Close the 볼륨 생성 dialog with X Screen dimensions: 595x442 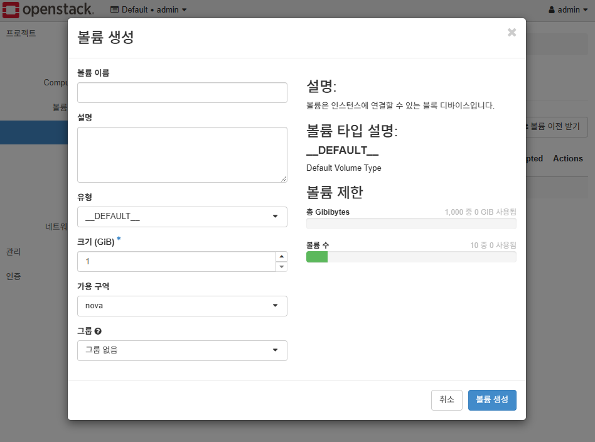click(512, 33)
